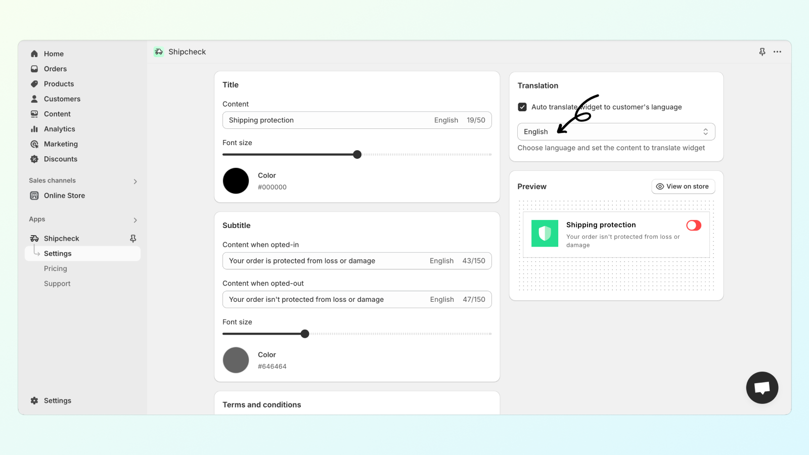Open Content in the sidebar
Viewport: 809px width, 455px height.
click(57, 114)
